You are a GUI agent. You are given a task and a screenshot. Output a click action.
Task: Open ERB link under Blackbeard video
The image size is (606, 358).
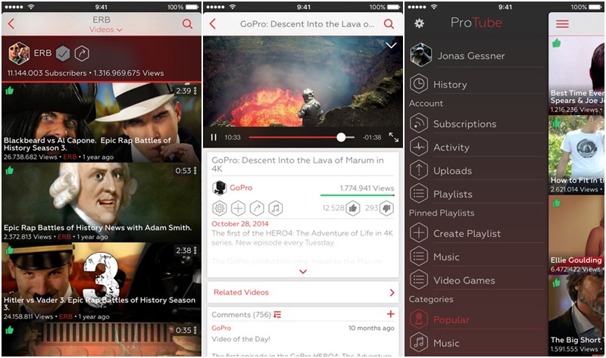70,157
